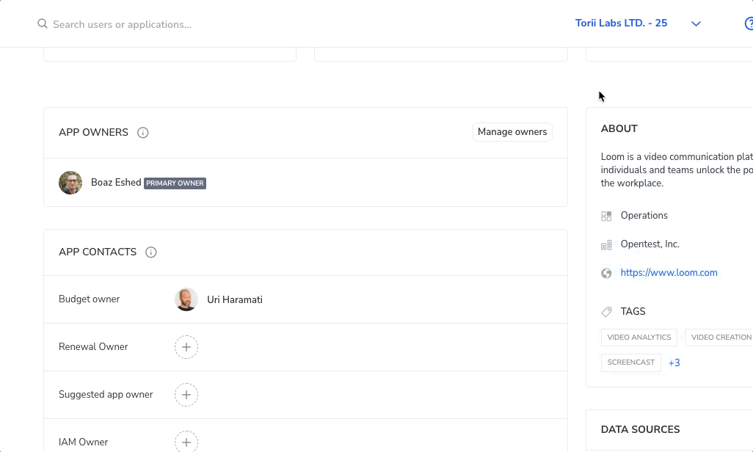Image resolution: width=753 pixels, height=452 pixels.
Task: Open the https://www.loom.com link
Action: point(669,273)
